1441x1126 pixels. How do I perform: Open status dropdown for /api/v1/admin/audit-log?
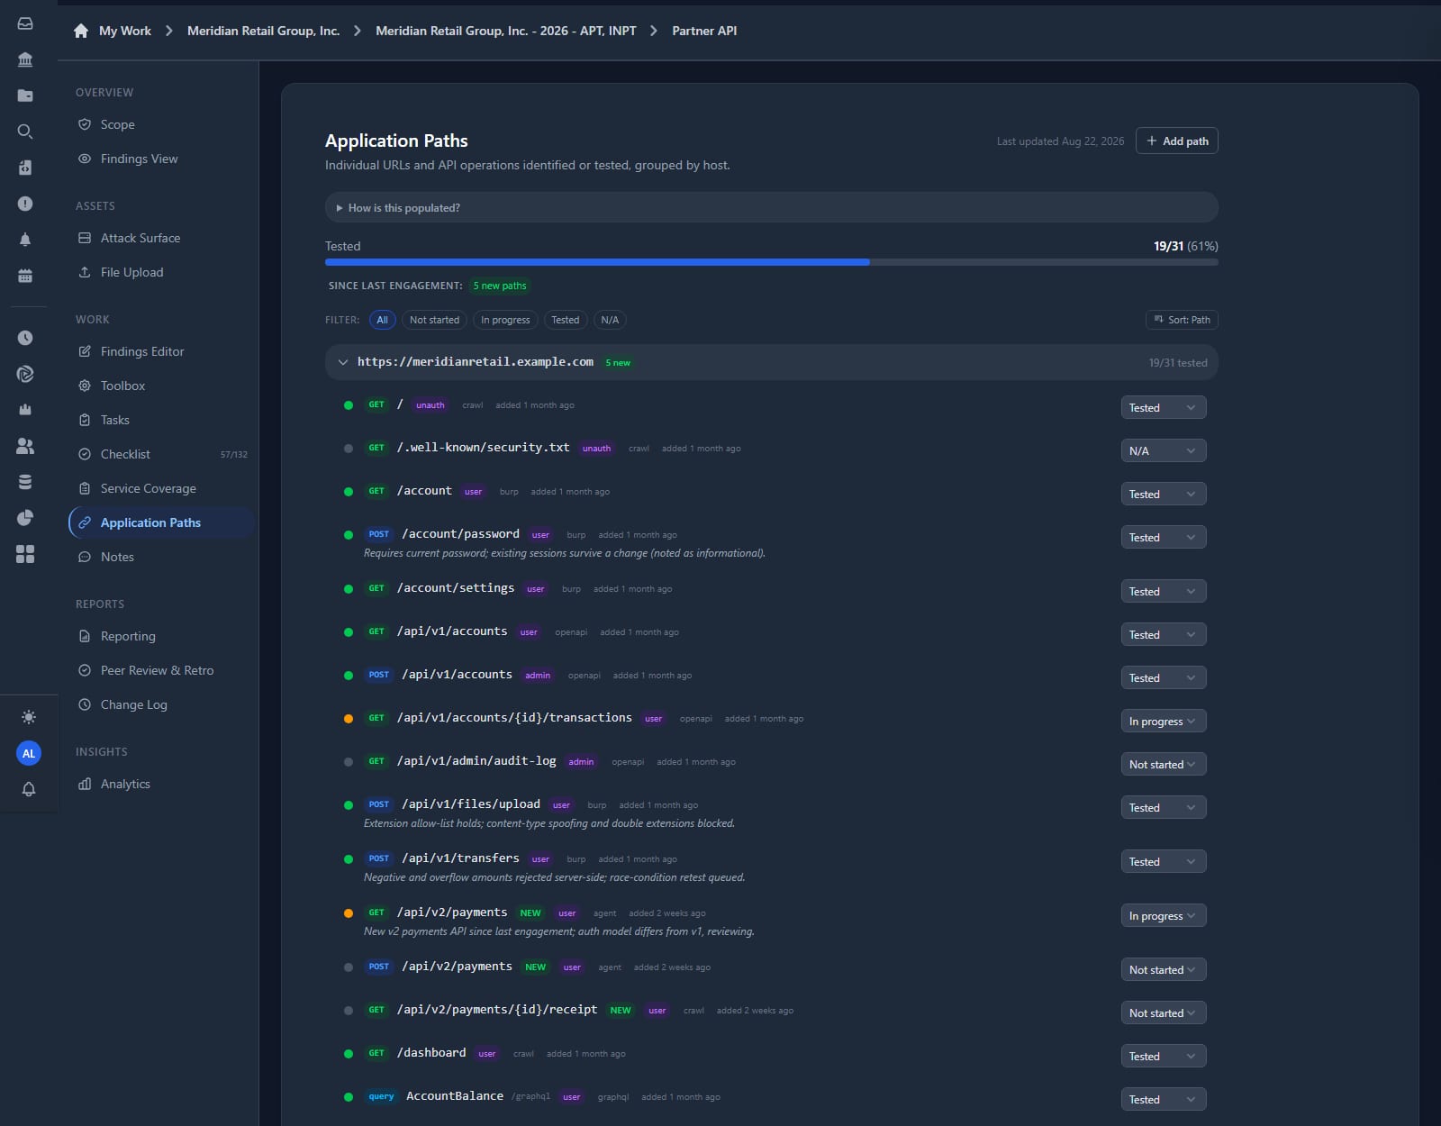click(1163, 764)
